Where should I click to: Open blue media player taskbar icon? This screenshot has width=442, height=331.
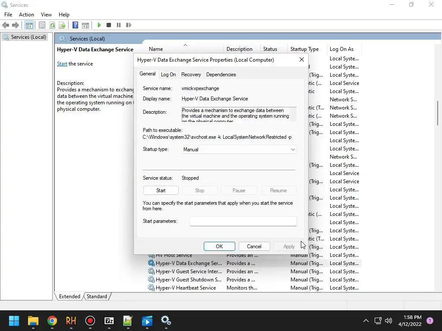[x=147, y=321]
